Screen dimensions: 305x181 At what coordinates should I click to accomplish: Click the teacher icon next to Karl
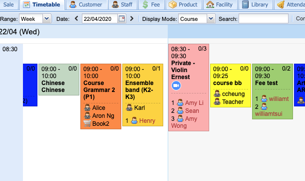click(x=129, y=107)
